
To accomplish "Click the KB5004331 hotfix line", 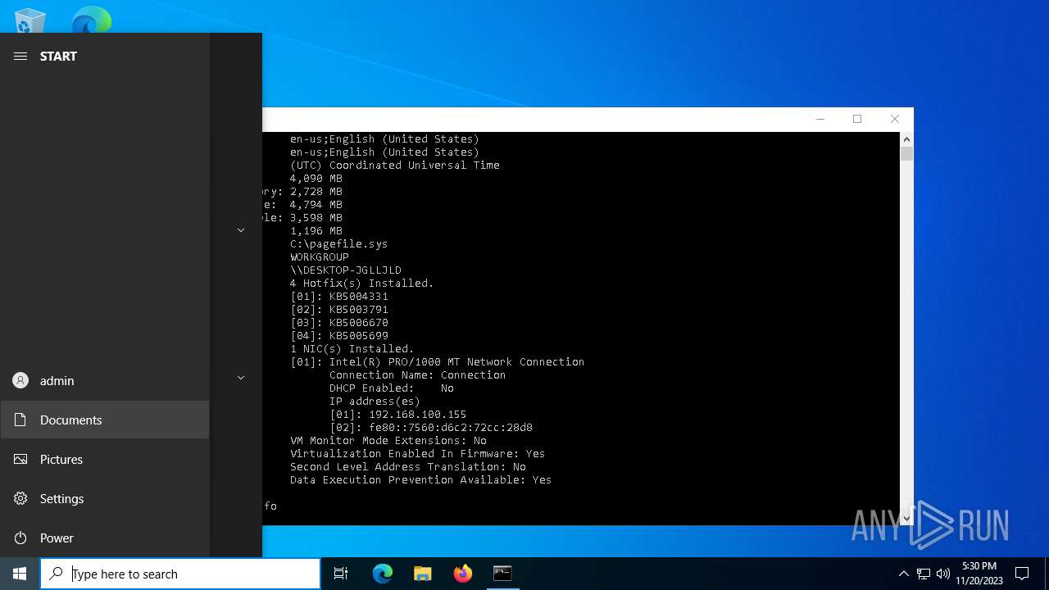I will coord(339,297).
